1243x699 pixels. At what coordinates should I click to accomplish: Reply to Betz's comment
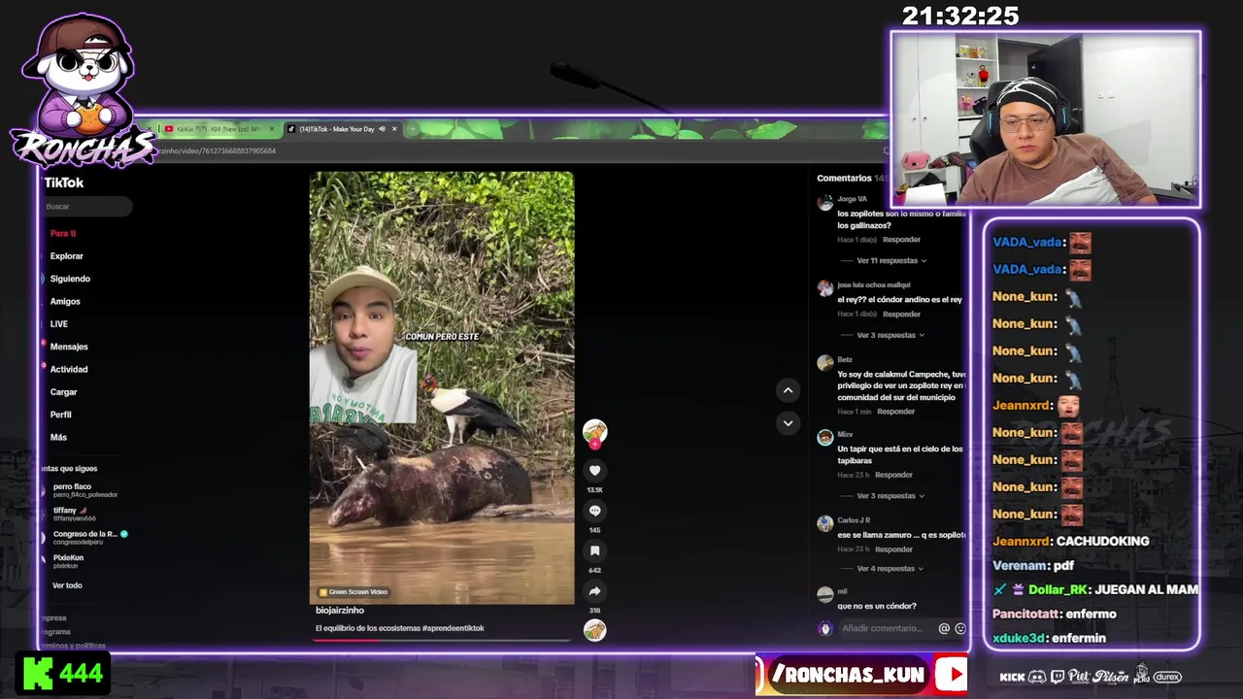tap(895, 412)
